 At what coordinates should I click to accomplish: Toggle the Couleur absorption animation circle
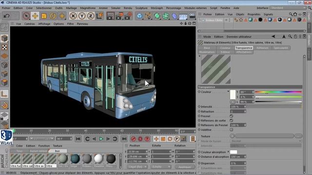pyautogui.click(x=199, y=152)
